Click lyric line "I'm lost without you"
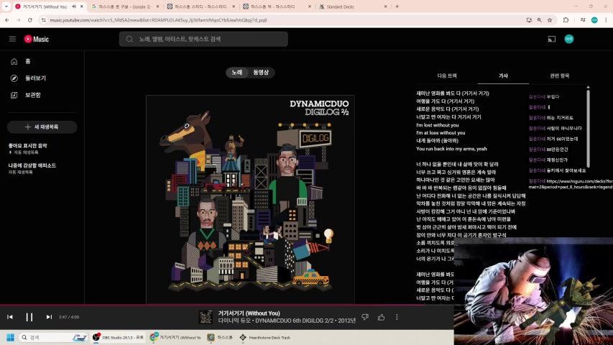613x345 pixels. pos(438,125)
